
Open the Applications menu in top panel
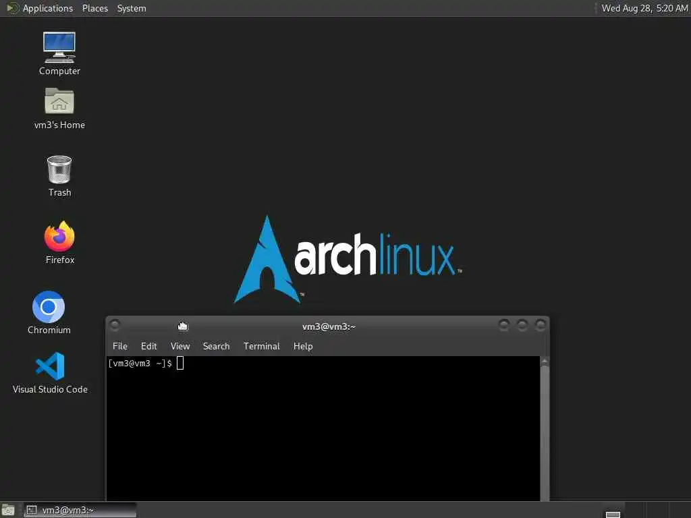48,8
